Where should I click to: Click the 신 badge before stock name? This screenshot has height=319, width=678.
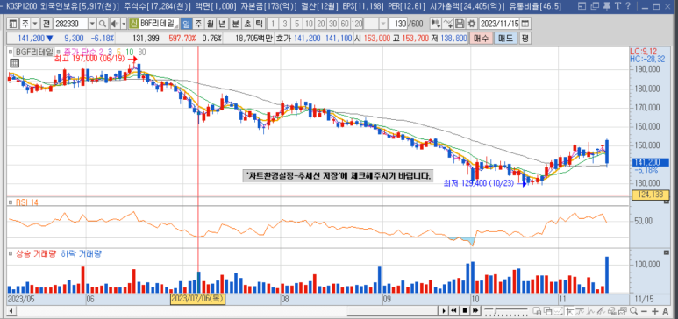point(134,24)
